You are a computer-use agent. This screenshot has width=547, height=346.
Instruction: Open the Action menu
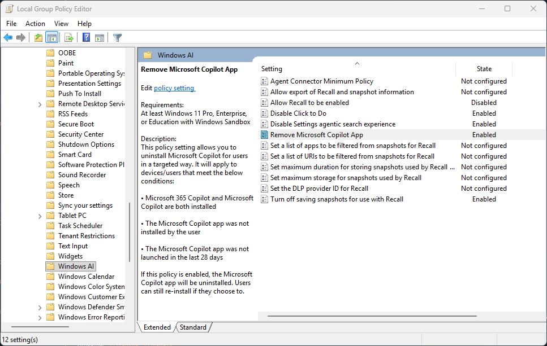(x=35, y=24)
